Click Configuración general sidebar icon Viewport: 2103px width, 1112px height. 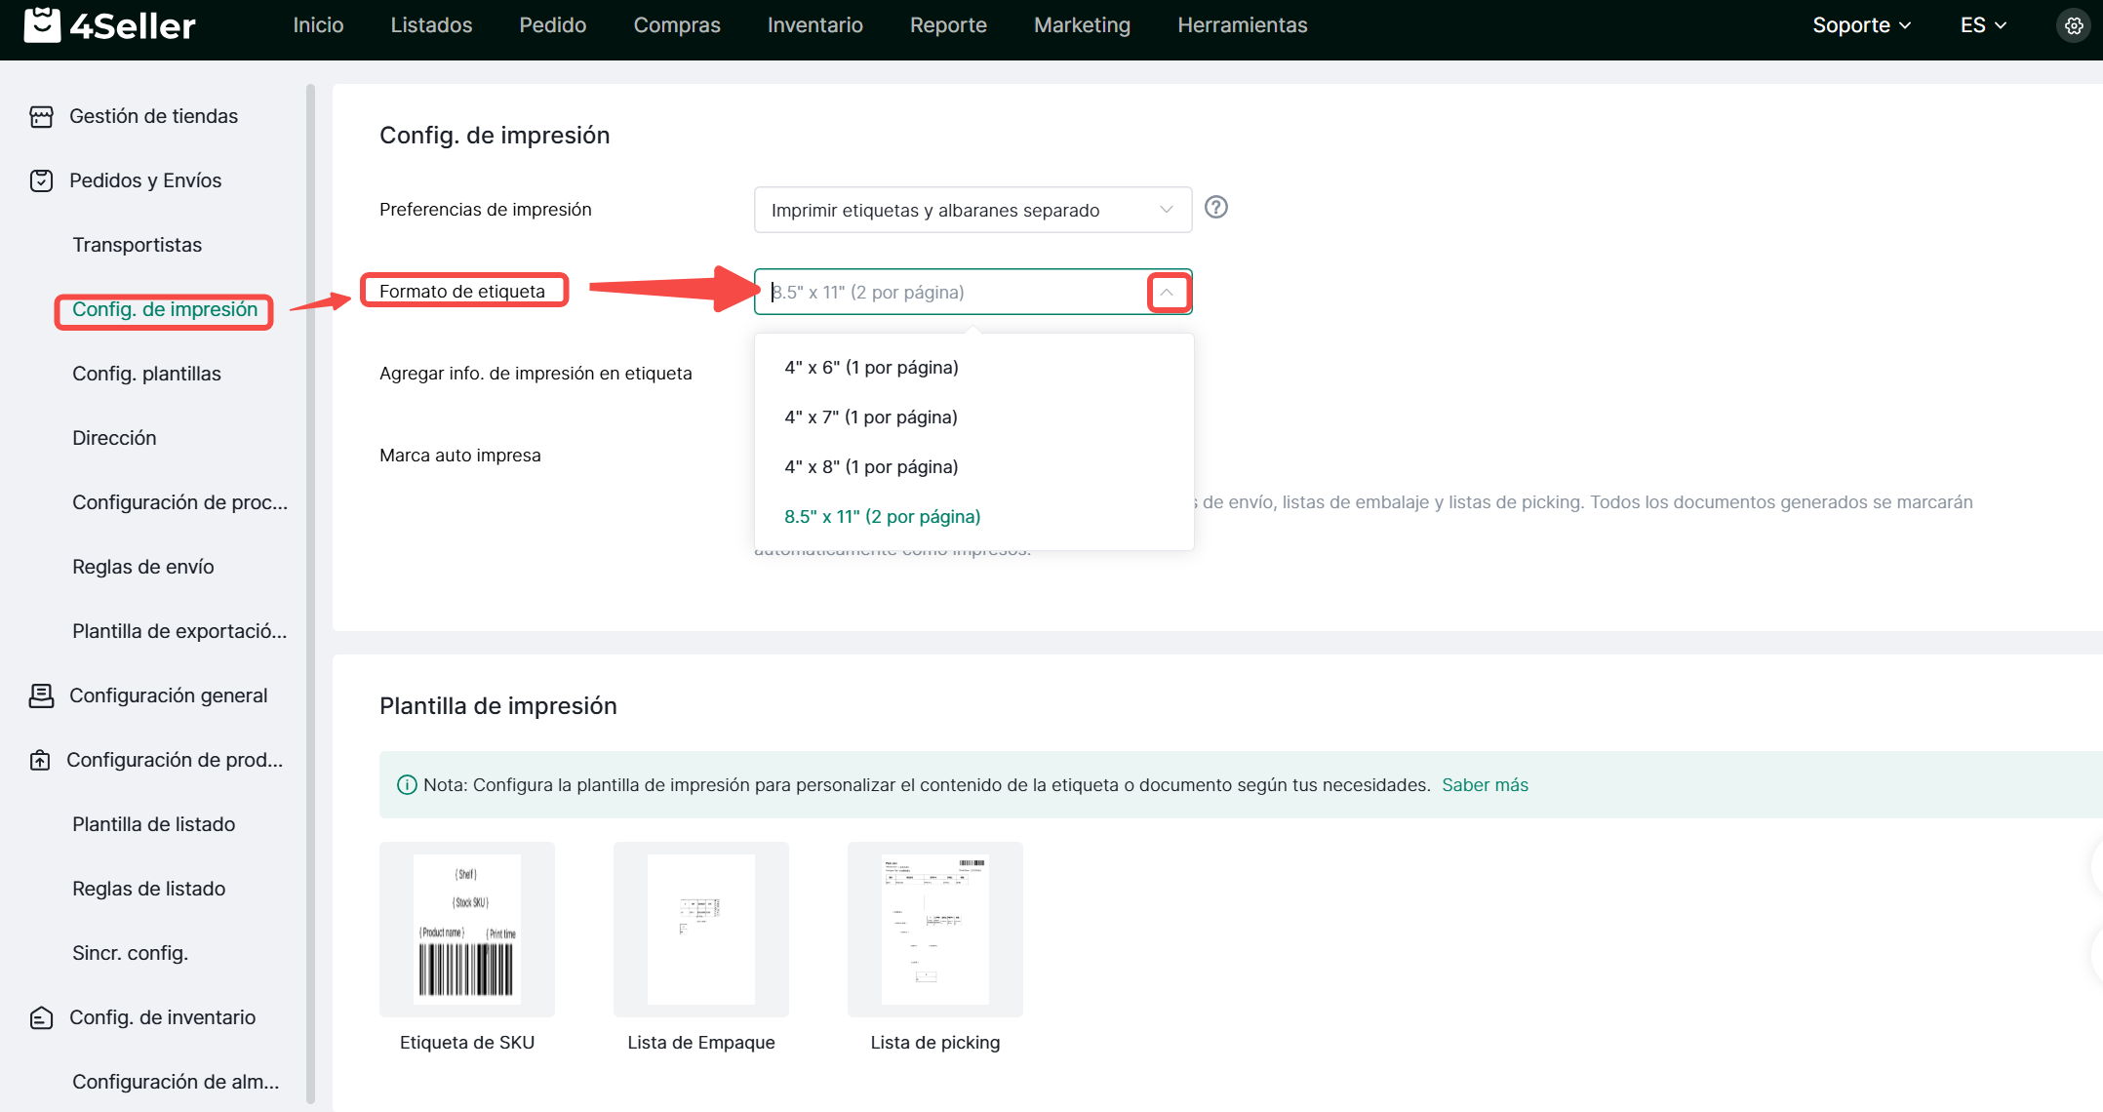point(41,695)
